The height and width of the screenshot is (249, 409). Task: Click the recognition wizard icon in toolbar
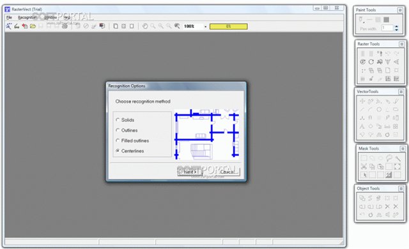pyautogui.click(x=8, y=26)
